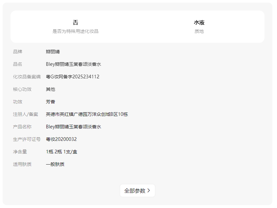
Task: Click the truncated 化妆品备案编 label
Action: tap(27, 77)
